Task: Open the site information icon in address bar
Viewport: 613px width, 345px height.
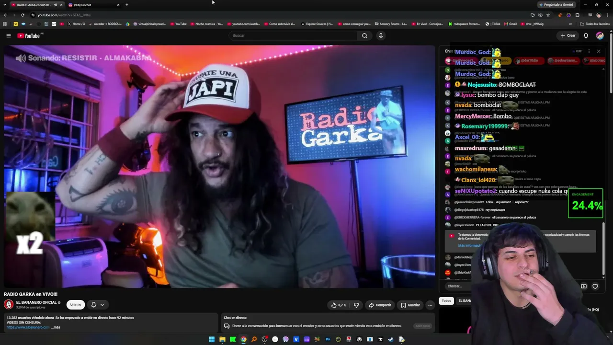Action: click(x=33, y=15)
